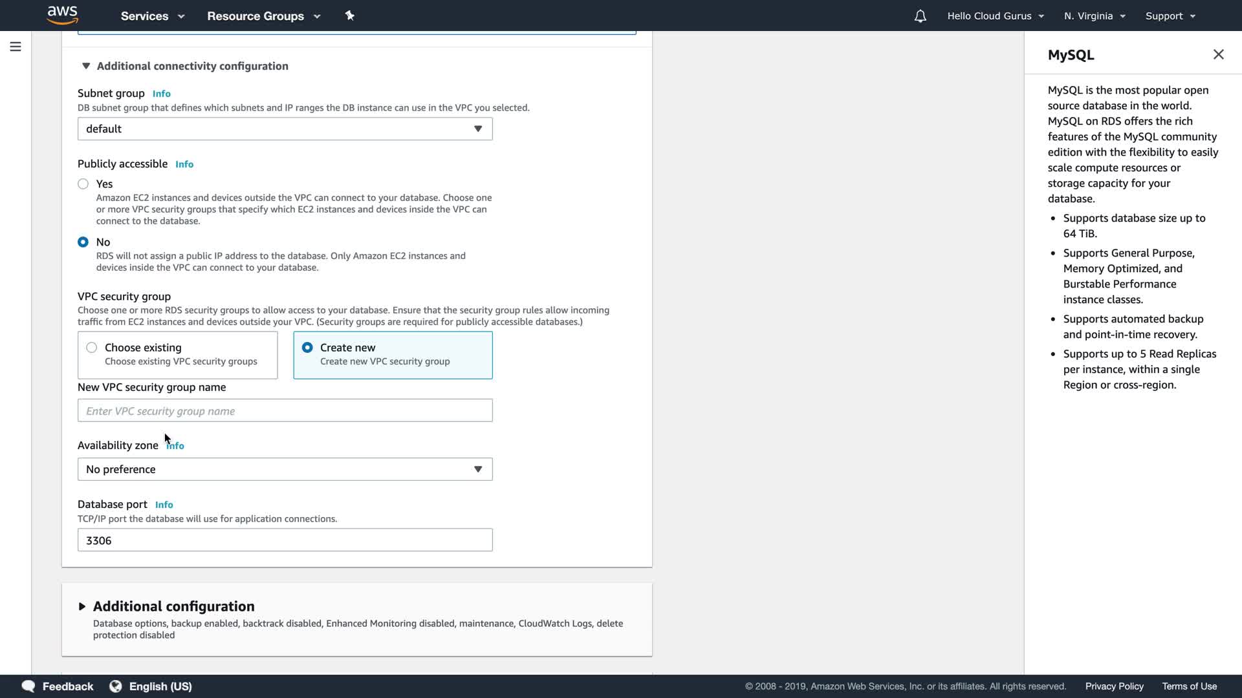This screenshot has height=698, width=1242.
Task: Select Choose existing VPC security group
Action: [92, 348]
